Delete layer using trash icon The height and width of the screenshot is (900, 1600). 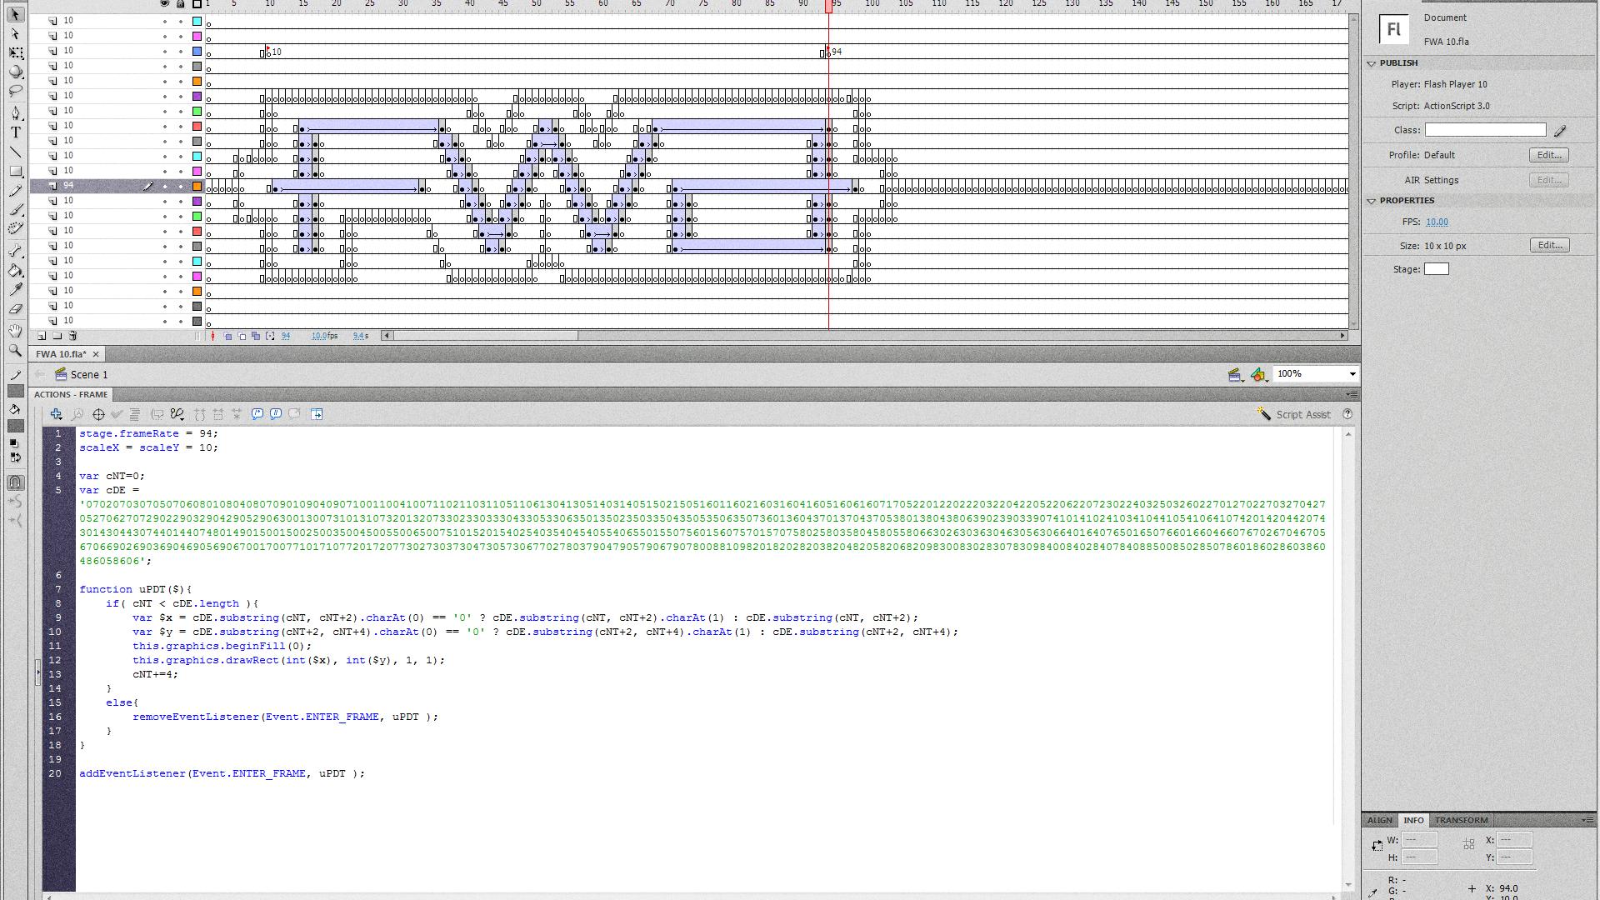pyautogui.click(x=72, y=336)
